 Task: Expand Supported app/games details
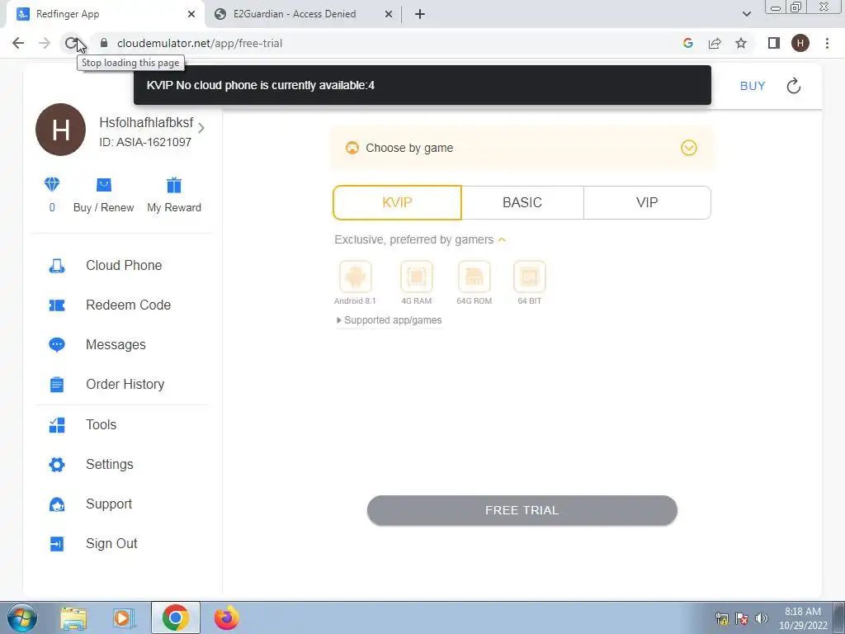[389, 320]
